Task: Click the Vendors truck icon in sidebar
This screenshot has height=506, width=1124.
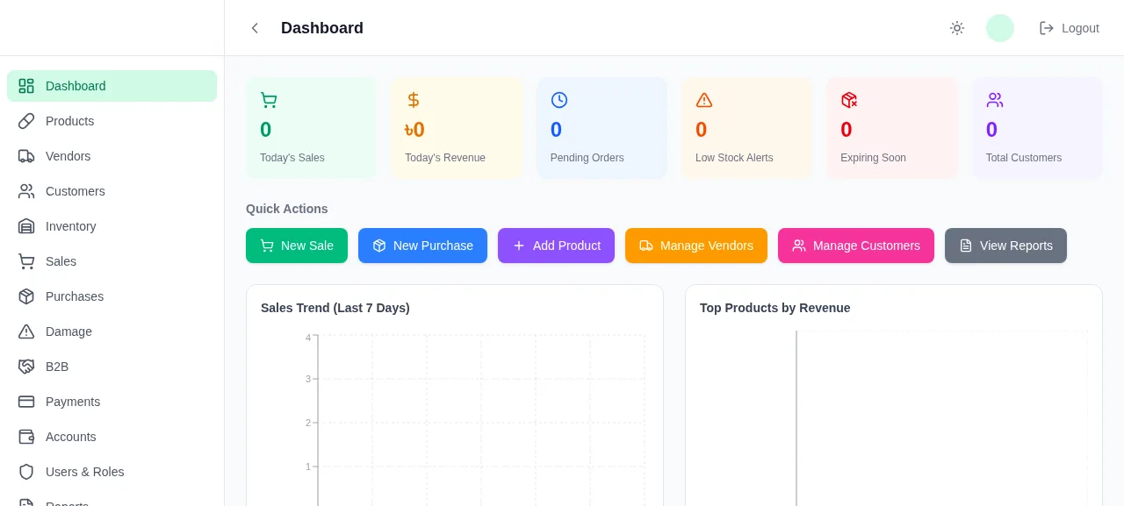Action: [26, 156]
